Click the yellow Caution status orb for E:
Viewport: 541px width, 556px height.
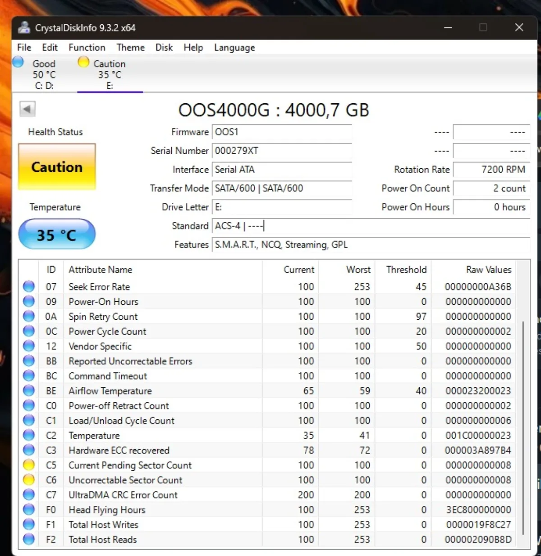[x=83, y=62]
